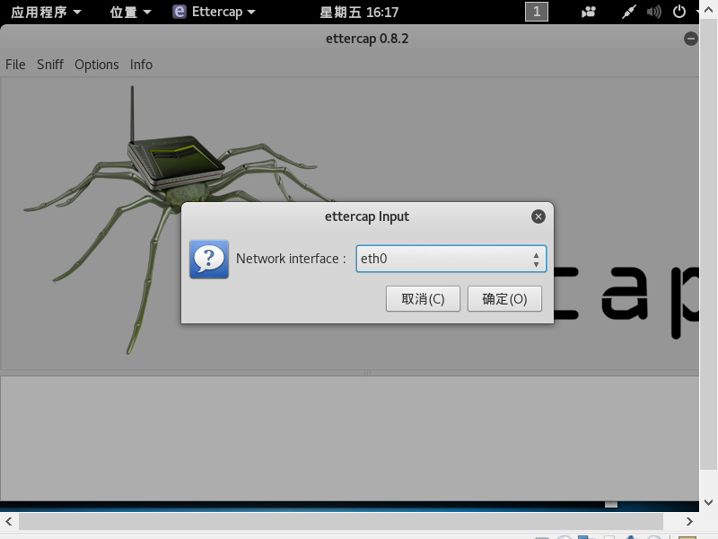The width and height of the screenshot is (718, 539).
Task: Open the 应用程序 applications menu
Action: (x=46, y=12)
